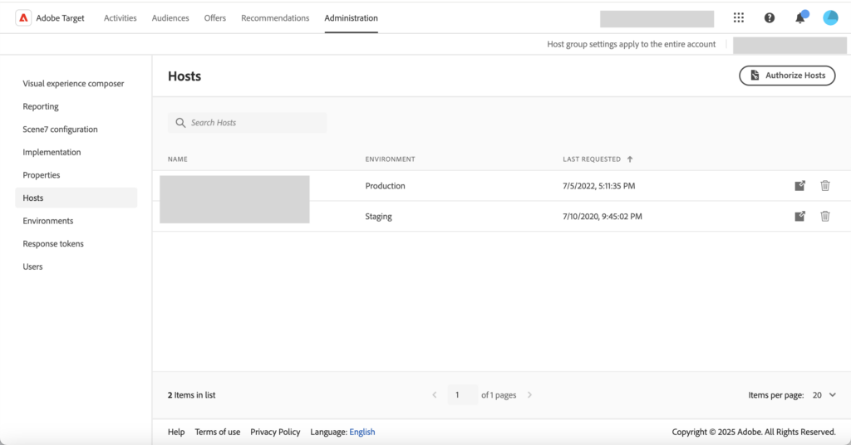This screenshot has width=851, height=445.
Task: Toggle the Last Requested sort arrow
Action: 630,159
